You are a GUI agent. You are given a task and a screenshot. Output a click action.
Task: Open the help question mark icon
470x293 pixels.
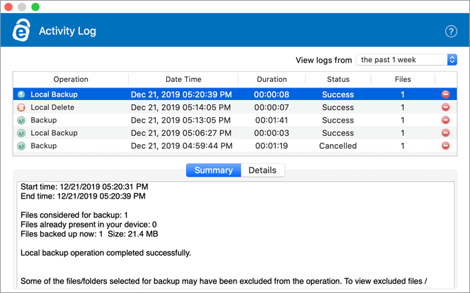(x=451, y=31)
